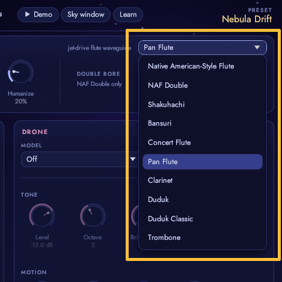Pick Duduk Classic instrument
The height and width of the screenshot is (282, 282).
pyautogui.click(x=203, y=219)
